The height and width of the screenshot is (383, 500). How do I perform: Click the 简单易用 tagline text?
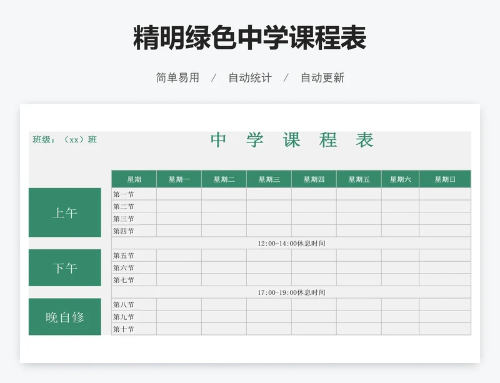(177, 77)
